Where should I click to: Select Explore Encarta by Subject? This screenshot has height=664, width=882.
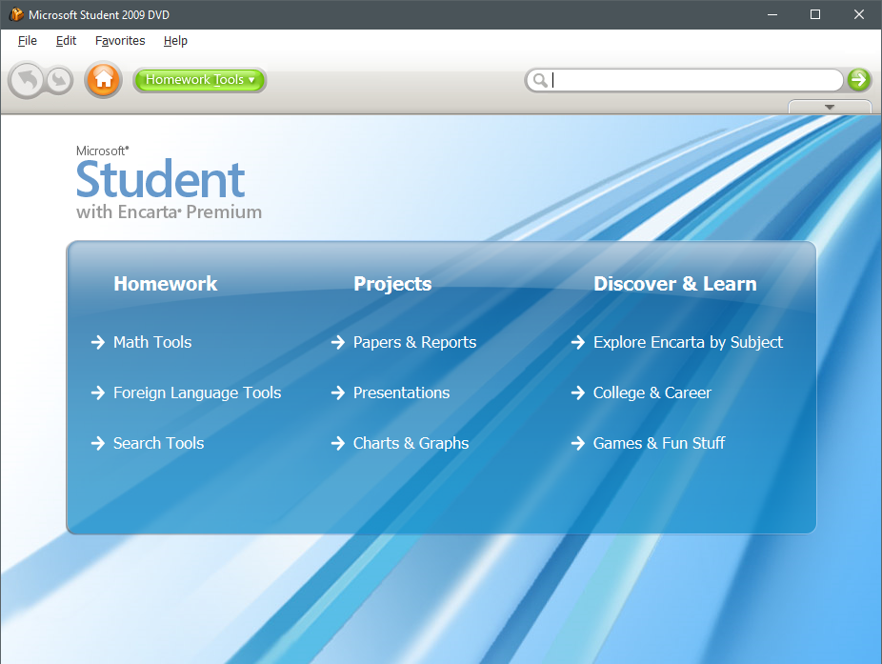coord(688,342)
